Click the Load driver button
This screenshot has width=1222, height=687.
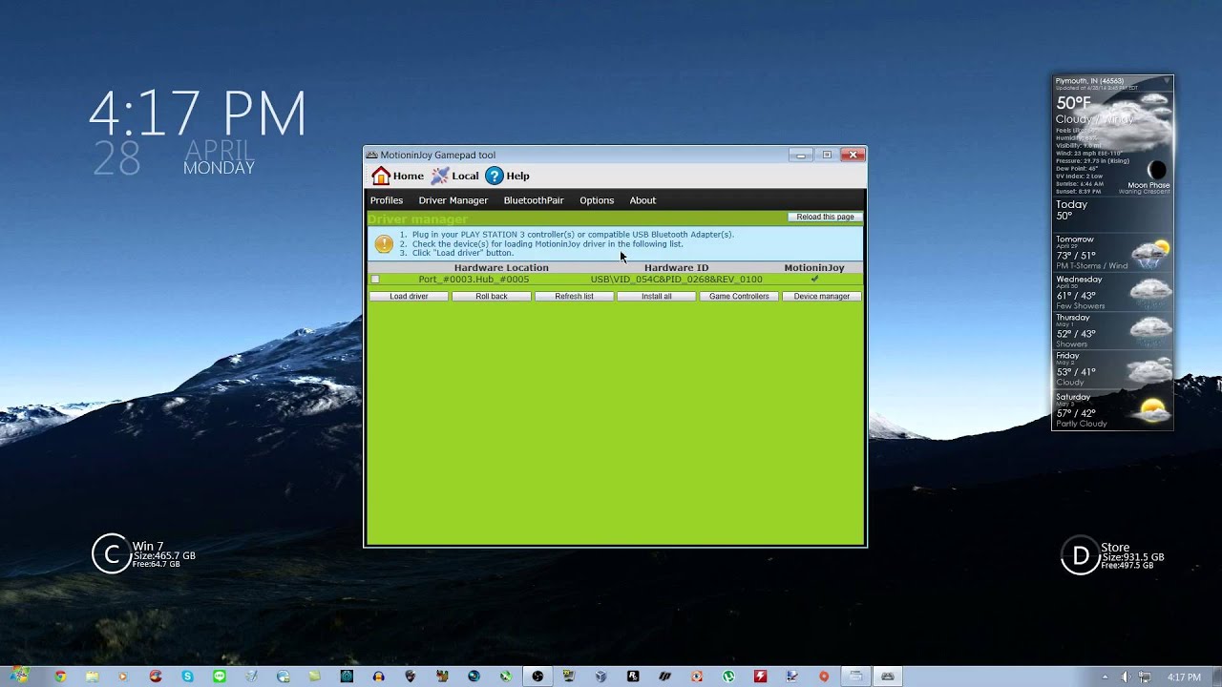click(409, 297)
